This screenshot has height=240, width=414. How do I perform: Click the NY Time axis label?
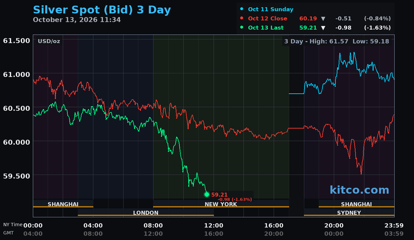(x=13, y=225)
